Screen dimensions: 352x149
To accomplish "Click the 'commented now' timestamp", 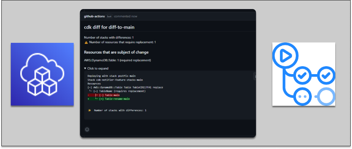I will (x=125, y=16).
